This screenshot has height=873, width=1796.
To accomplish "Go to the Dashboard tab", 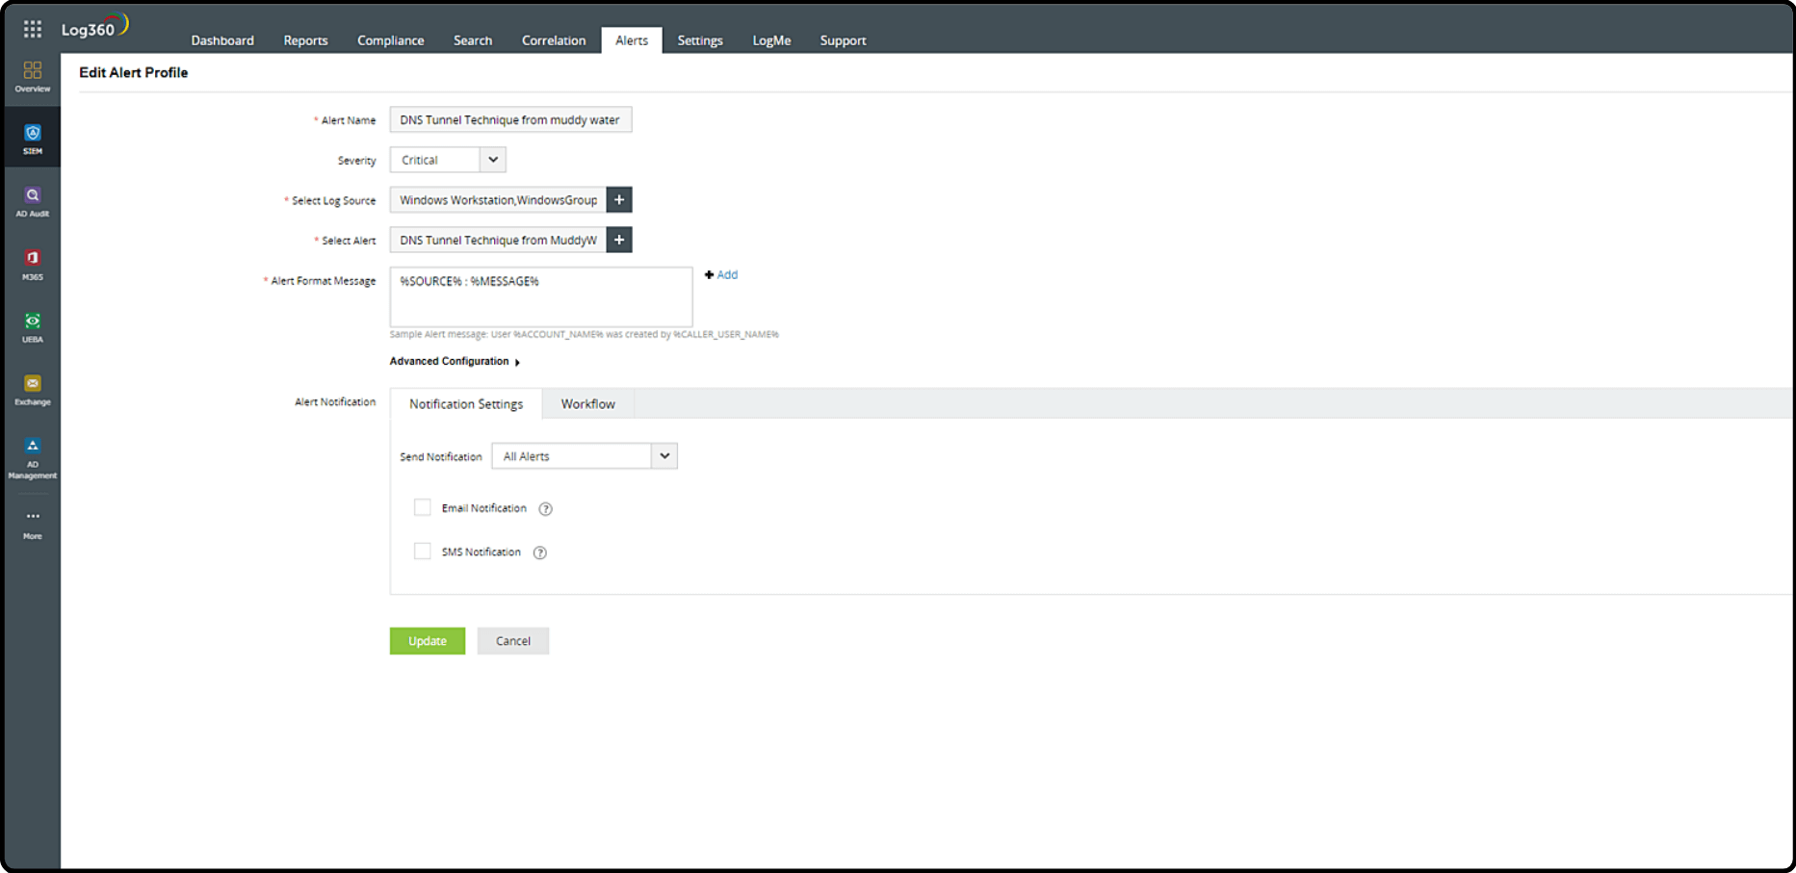I will point(222,40).
